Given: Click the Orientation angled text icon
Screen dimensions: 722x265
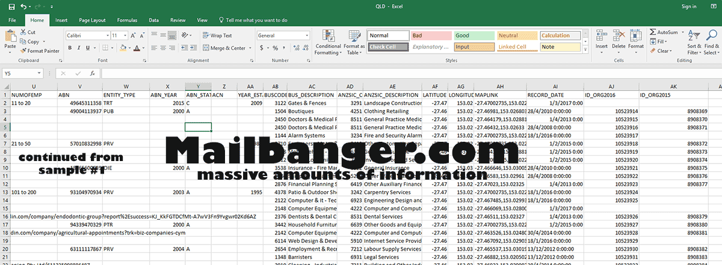Looking at the screenshot, I should pos(186,35).
